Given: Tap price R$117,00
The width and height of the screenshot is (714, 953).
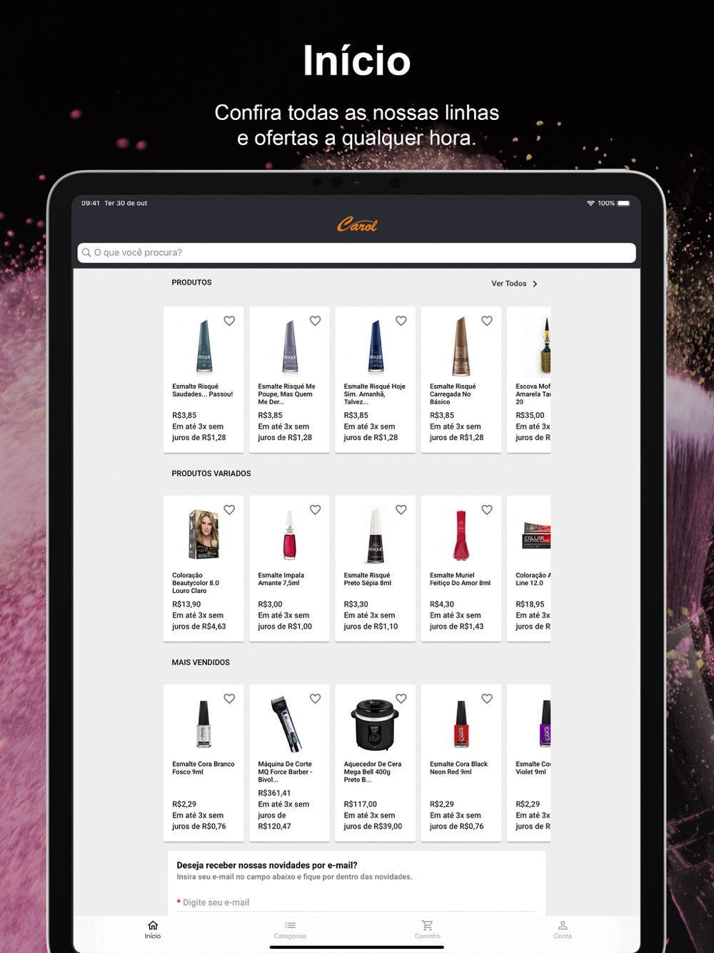Looking at the screenshot, I should (361, 804).
